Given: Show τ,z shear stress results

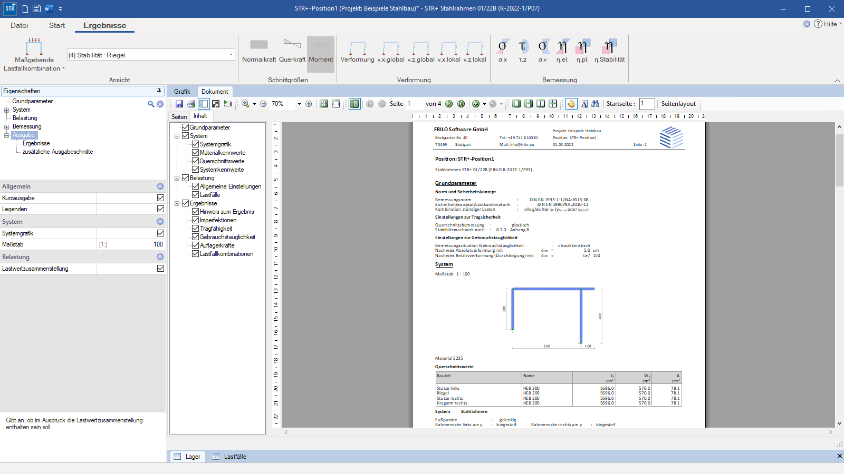Looking at the screenshot, I should point(523,51).
